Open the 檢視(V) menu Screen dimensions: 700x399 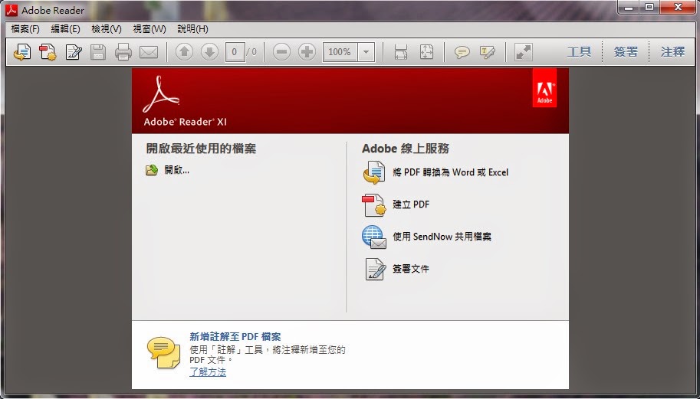pos(107,29)
